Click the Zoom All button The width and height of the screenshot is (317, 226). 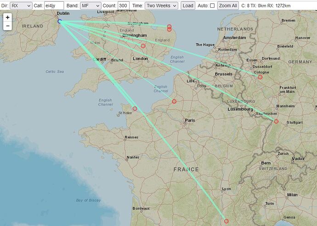[x=228, y=6]
